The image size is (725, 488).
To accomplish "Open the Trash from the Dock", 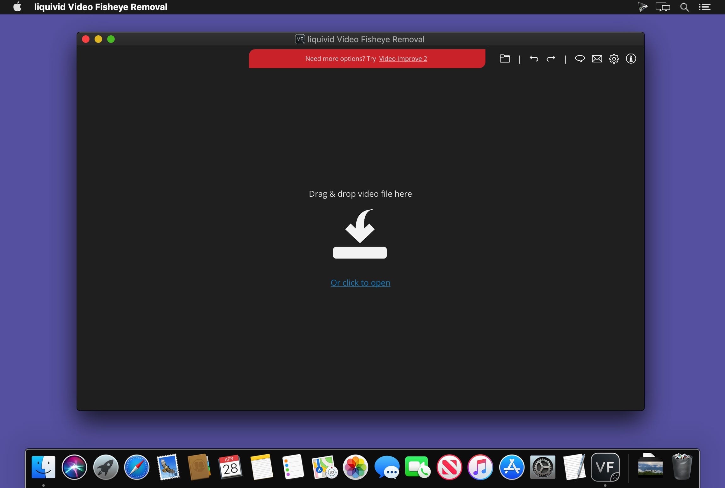I will coord(682,467).
